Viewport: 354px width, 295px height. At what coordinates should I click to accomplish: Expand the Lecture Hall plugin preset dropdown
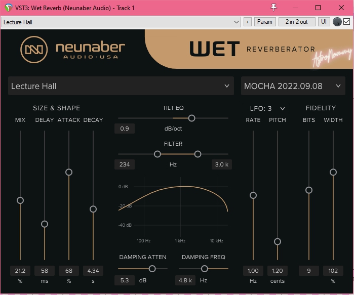[121, 86]
